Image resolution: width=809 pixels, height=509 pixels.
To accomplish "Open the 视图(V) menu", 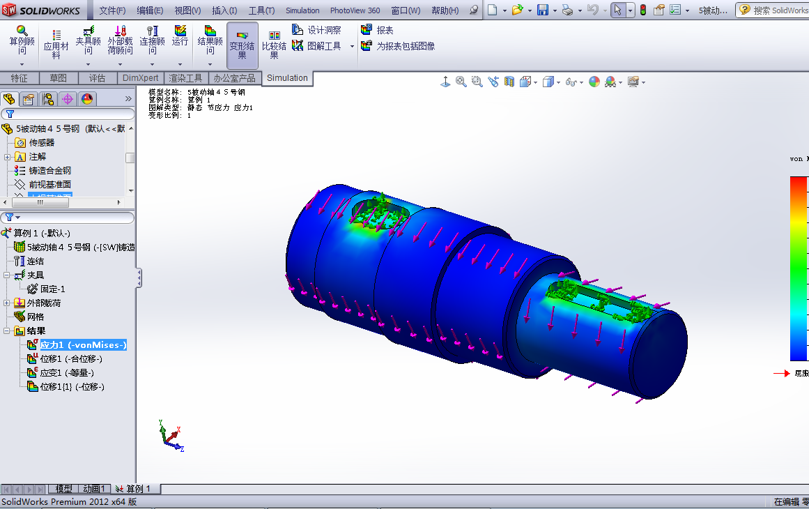I will point(187,10).
